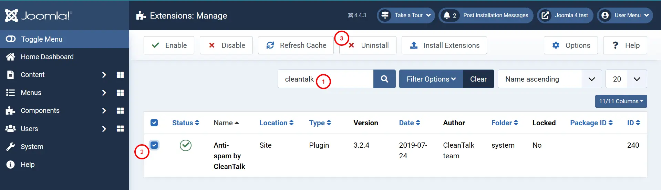Click the Install Extensions button
The width and height of the screenshot is (661, 190).
(444, 45)
